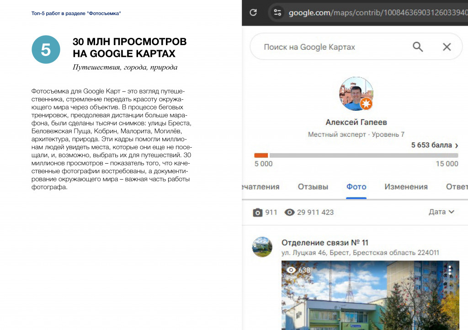Open the Ответы tab at right edge
The image size is (468, 330).
pyautogui.click(x=457, y=187)
